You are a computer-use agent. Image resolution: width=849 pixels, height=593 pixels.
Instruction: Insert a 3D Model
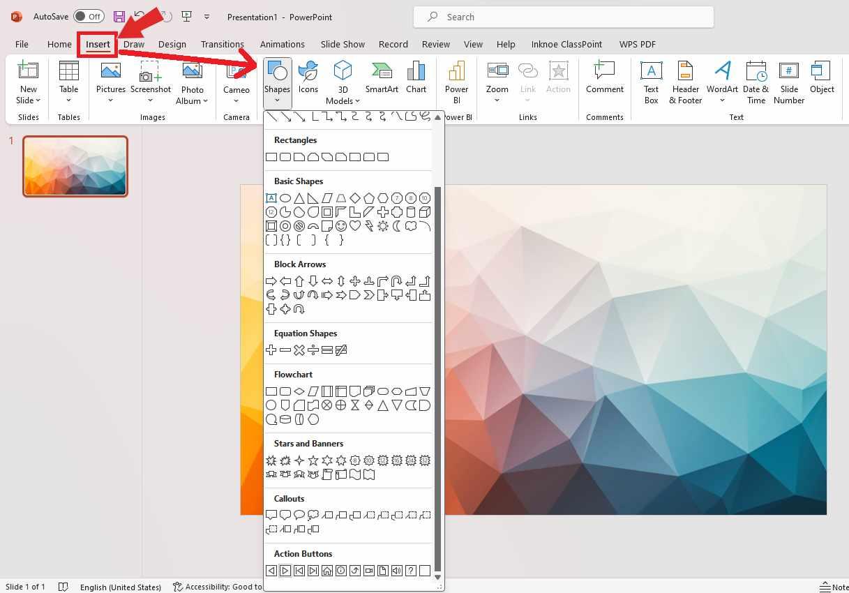click(x=342, y=77)
